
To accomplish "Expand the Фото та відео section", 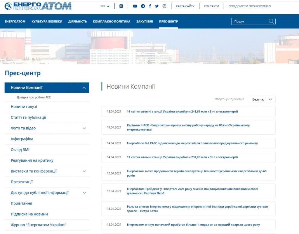I will pos(84,128).
